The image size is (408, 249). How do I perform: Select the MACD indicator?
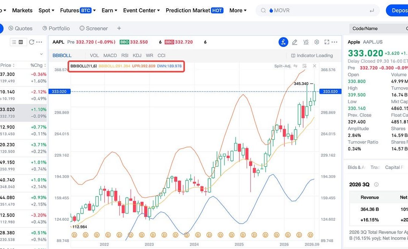tap(110, 56)
